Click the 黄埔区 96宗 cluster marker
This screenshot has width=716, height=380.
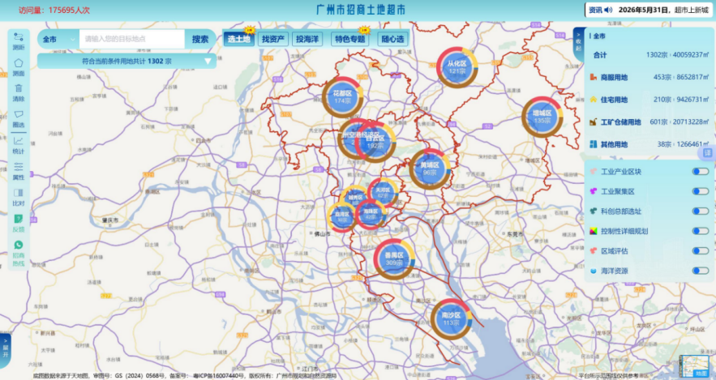(430, 169)
